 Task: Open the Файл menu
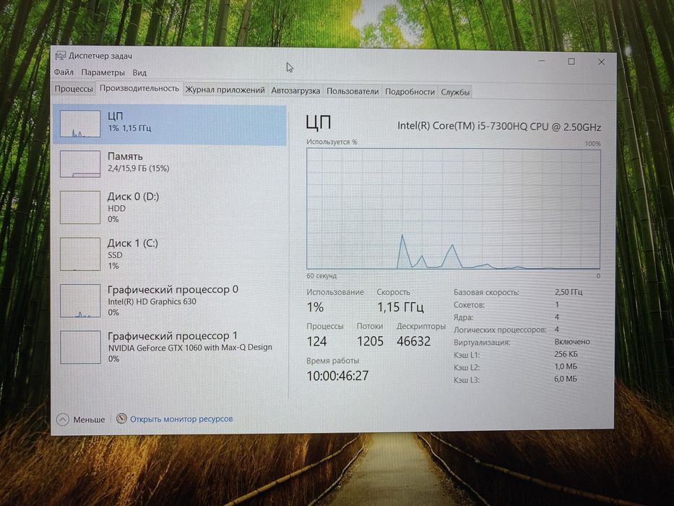coord(64,72)
